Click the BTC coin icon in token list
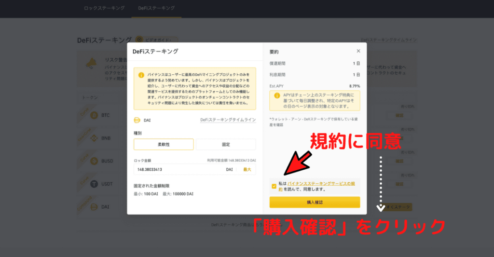 [x=94, y=115]
